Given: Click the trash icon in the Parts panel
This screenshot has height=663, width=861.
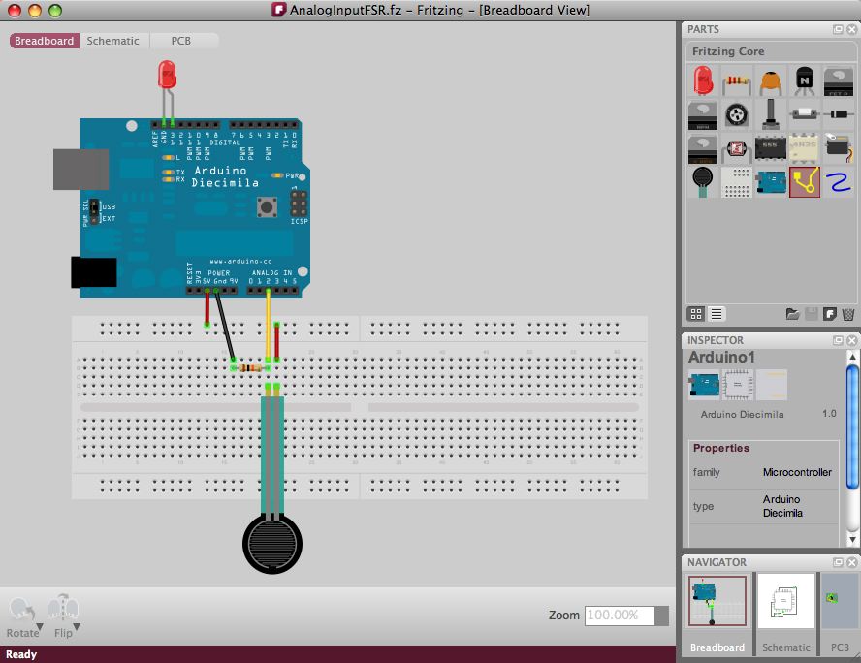Looking at the screenshot, I should point(848,314).
